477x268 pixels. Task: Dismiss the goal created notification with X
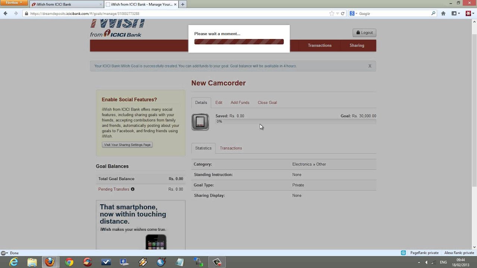coord(370,66)
